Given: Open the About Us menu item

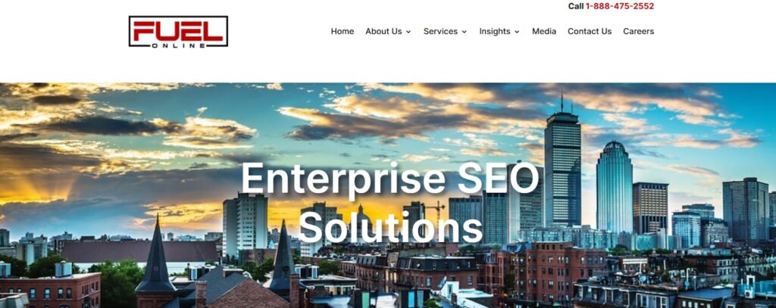Looking at the screenshot, I should (383, 31).
